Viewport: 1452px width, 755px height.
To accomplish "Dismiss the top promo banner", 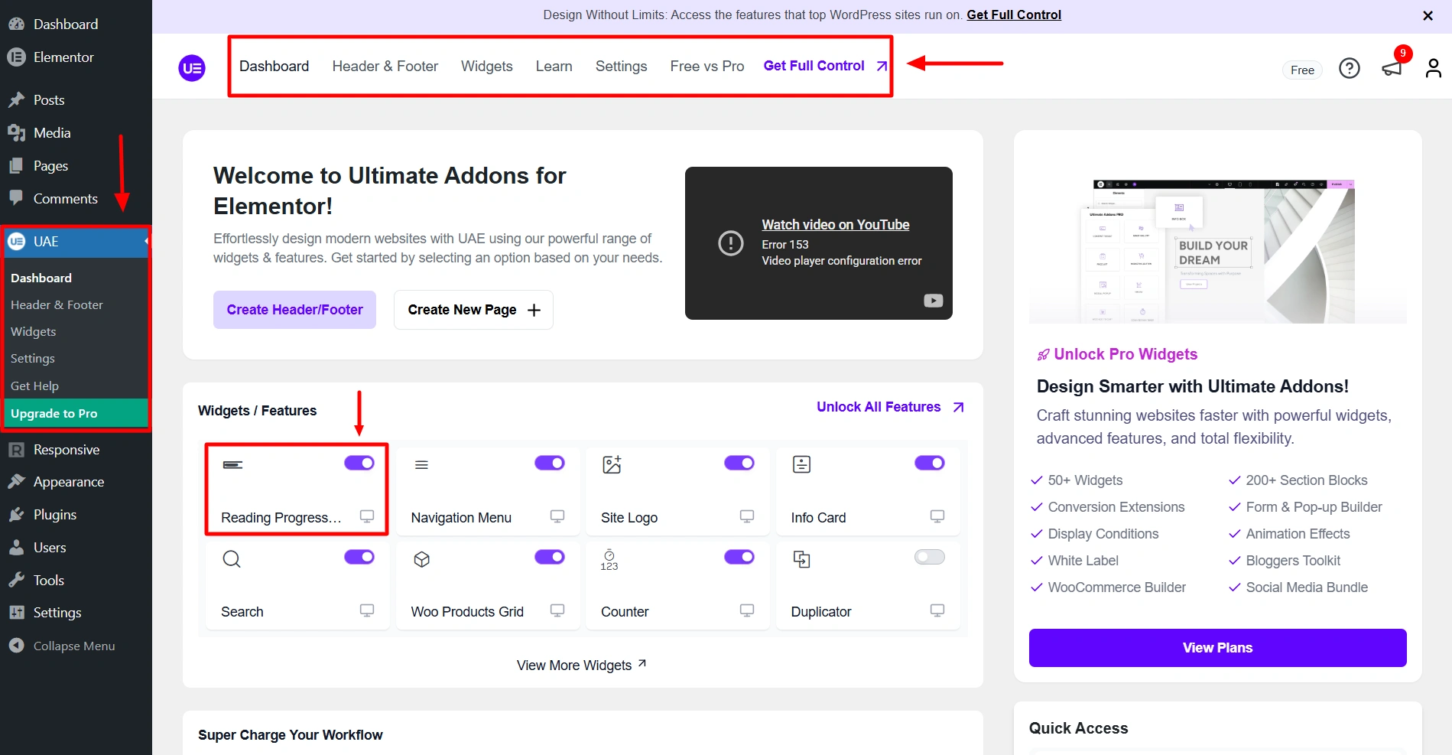I will click(1428, 15).
